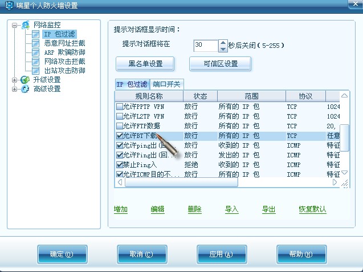Select the IP 包过滤 tab

pos(132,84)
